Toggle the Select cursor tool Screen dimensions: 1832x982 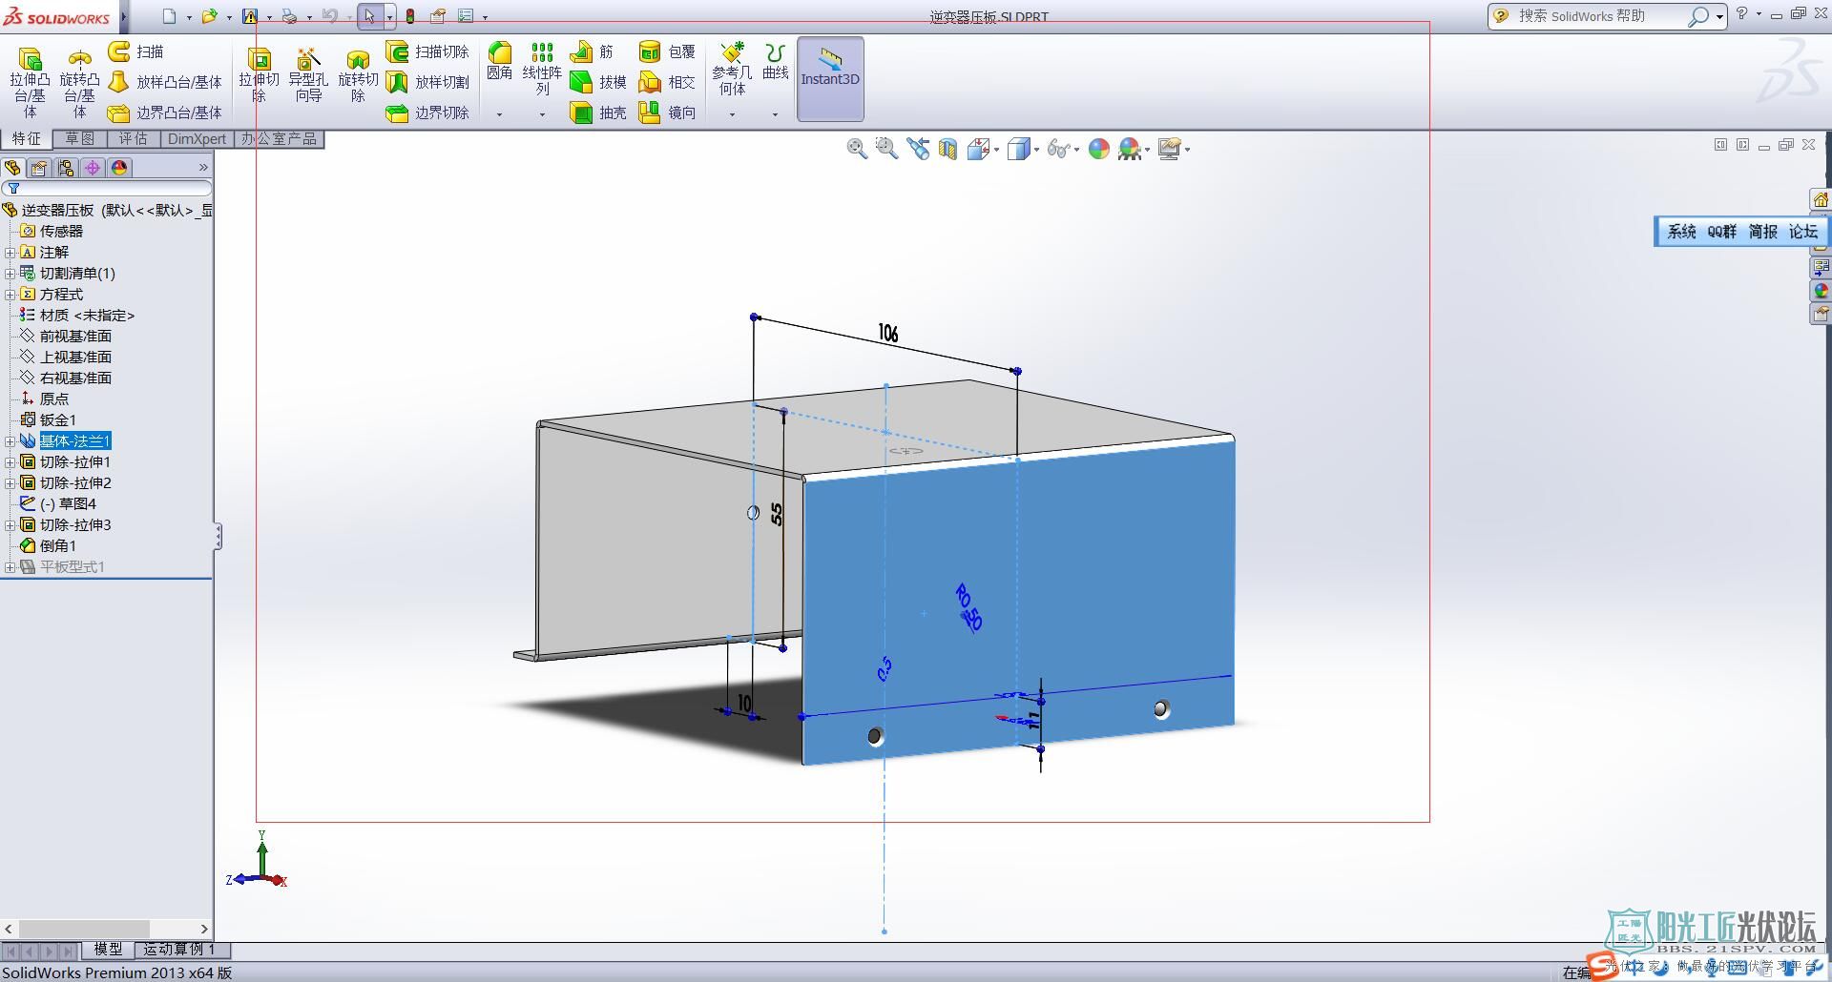pos(369,16)
